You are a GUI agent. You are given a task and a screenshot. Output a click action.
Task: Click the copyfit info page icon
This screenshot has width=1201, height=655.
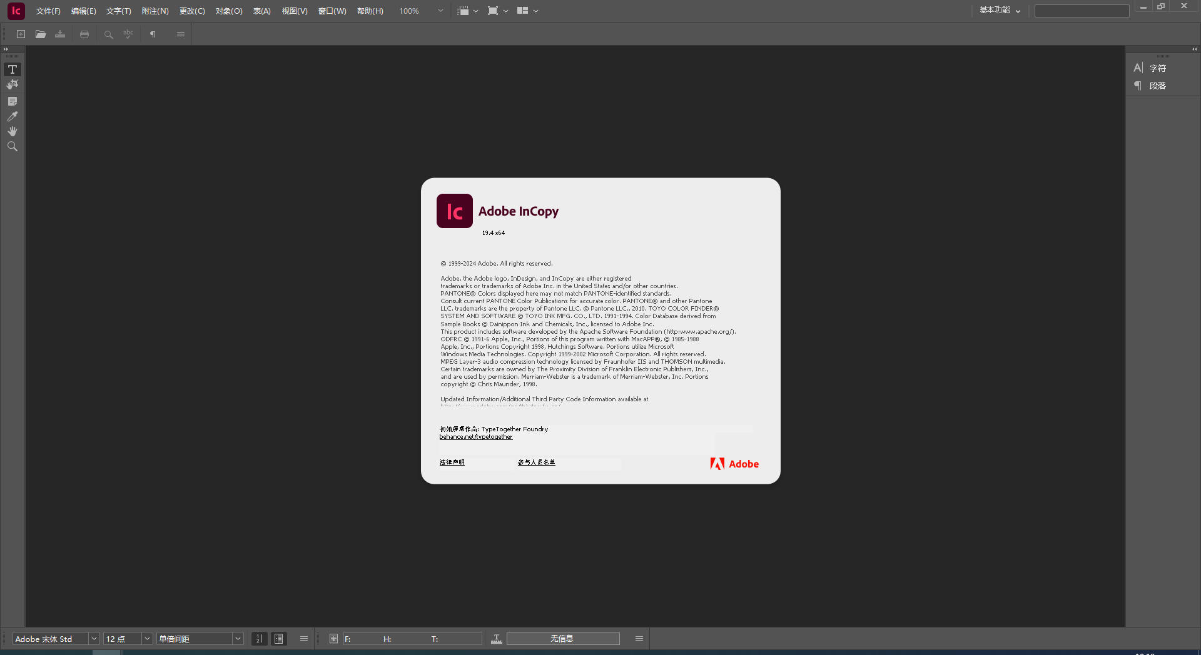(x=333, y=639)
